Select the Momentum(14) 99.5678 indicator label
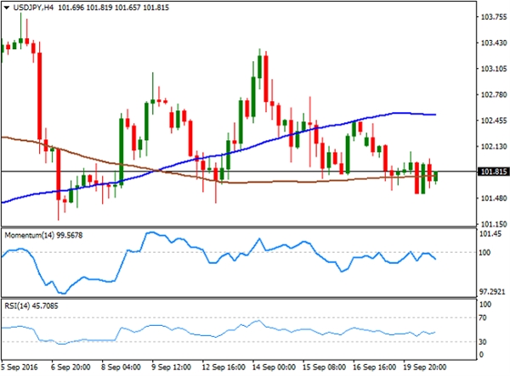510x376 pixels. pos(43,235)
